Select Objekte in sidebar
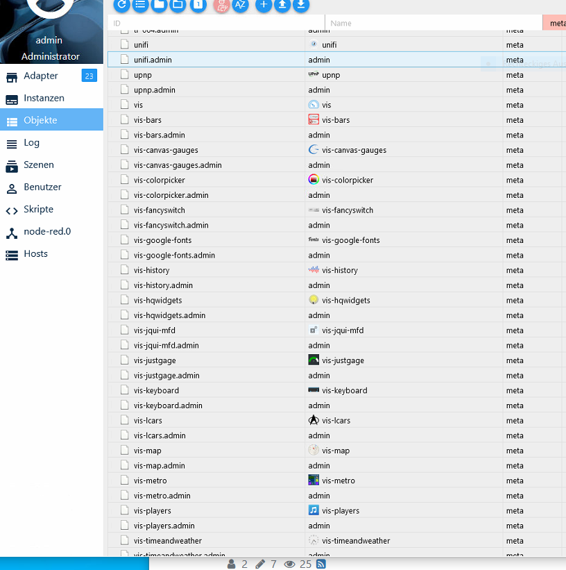The width and height of the screenshot is (566, 570). click(51, 120)
